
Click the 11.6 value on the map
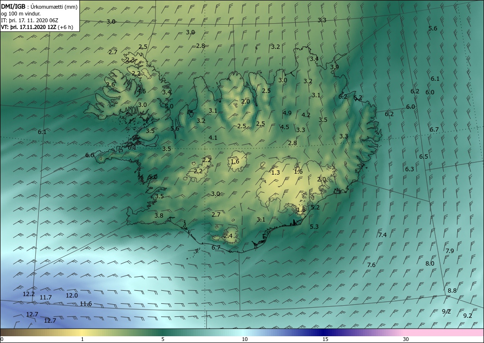(86, 303)
